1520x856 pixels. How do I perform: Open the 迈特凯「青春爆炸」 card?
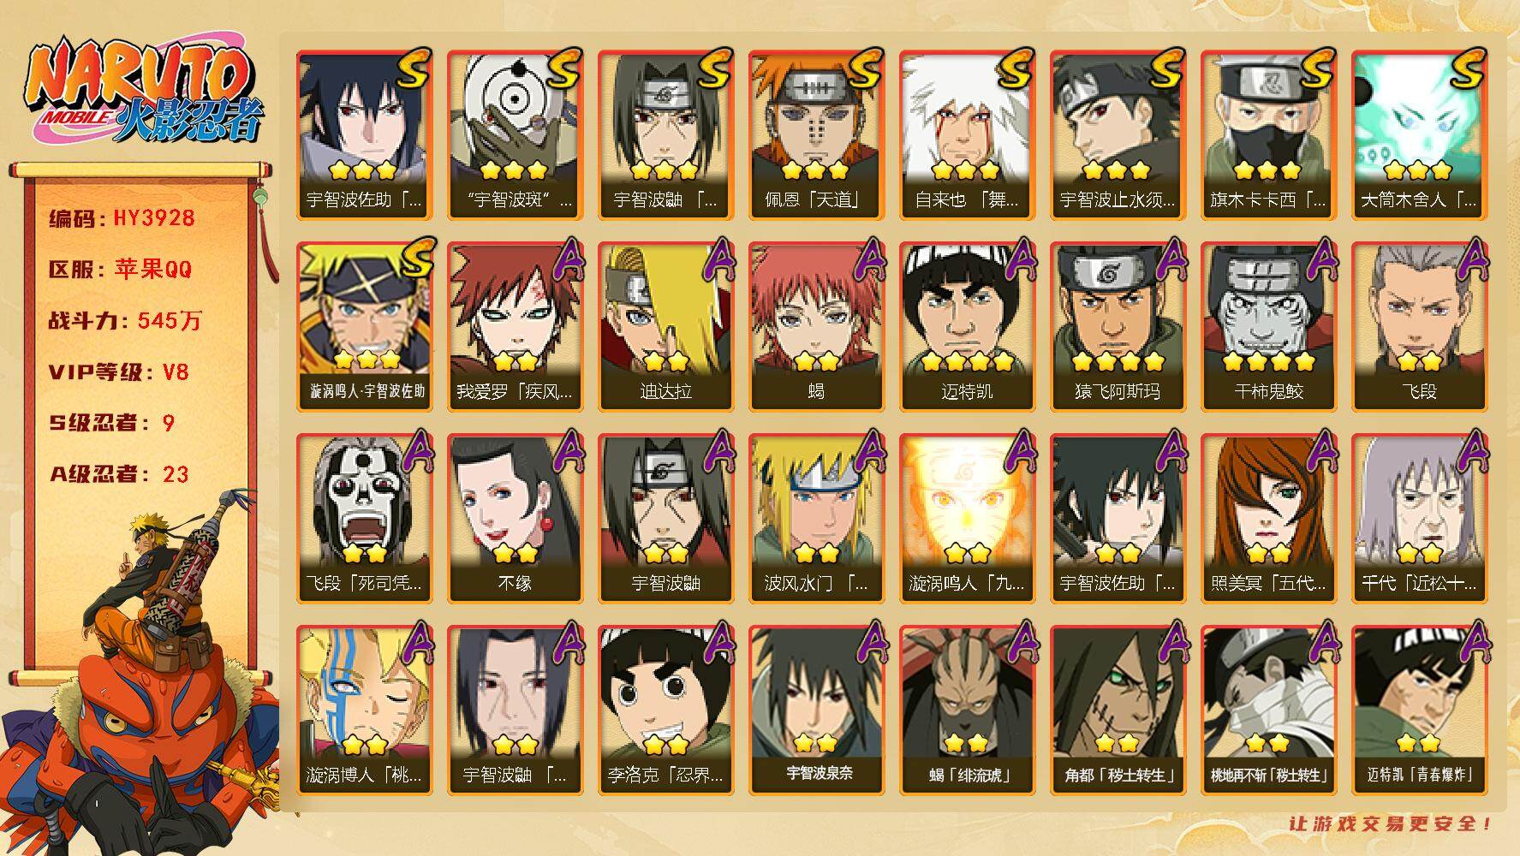tap(1418, 710)
